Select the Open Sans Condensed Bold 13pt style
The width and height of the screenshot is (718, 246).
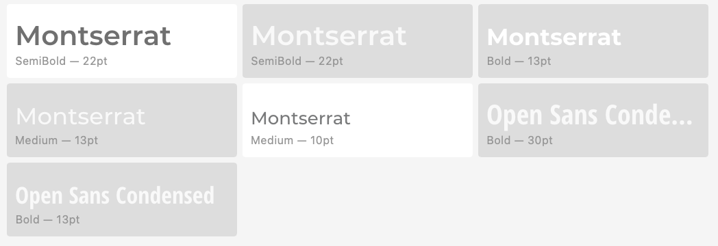122,200
